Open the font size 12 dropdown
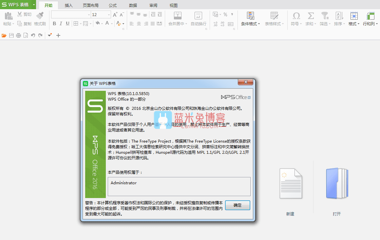 [109, 15]
